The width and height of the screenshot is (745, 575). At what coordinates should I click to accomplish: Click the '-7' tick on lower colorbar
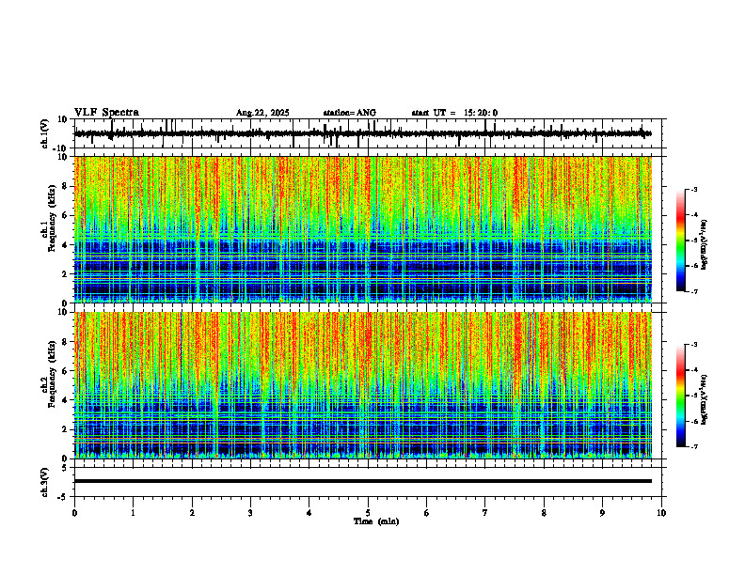(693, 446)
